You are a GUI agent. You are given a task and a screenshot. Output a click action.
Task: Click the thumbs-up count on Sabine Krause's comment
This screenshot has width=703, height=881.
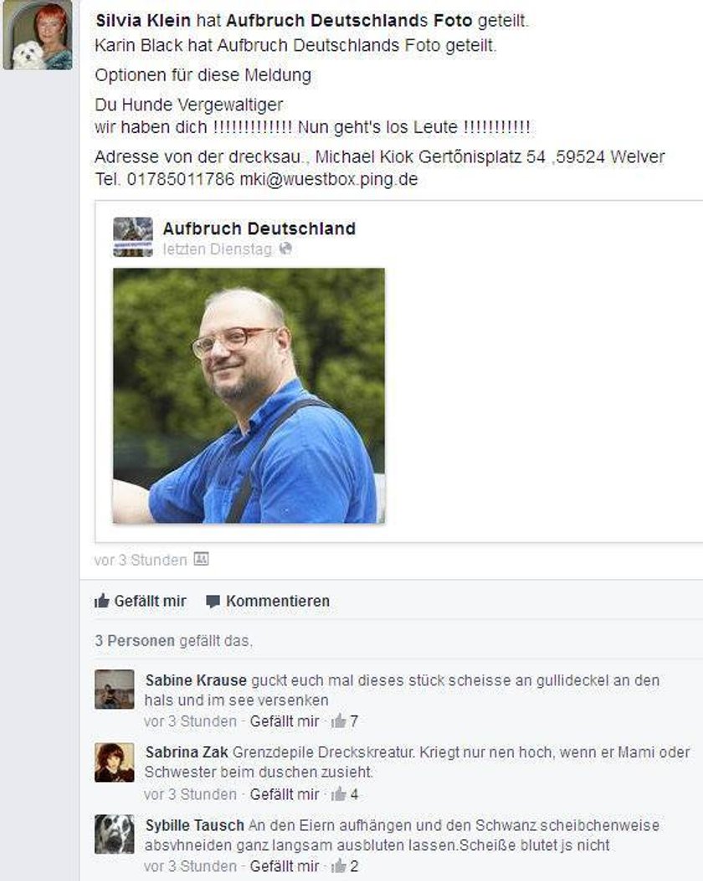pos(345,721)
